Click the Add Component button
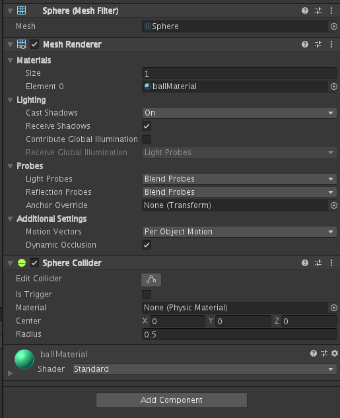 [172, 400]
